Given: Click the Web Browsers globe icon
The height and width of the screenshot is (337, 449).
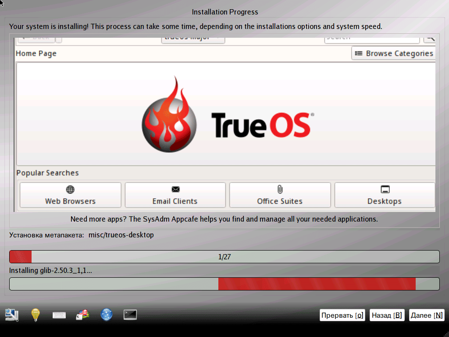Looking at the screenshot, I should tap(70, 190).
